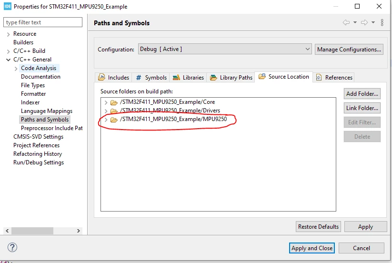Click the IDE icon in title bar
Image resolution: width=392 pixels, height=263 pixels.
coord(8,6)
